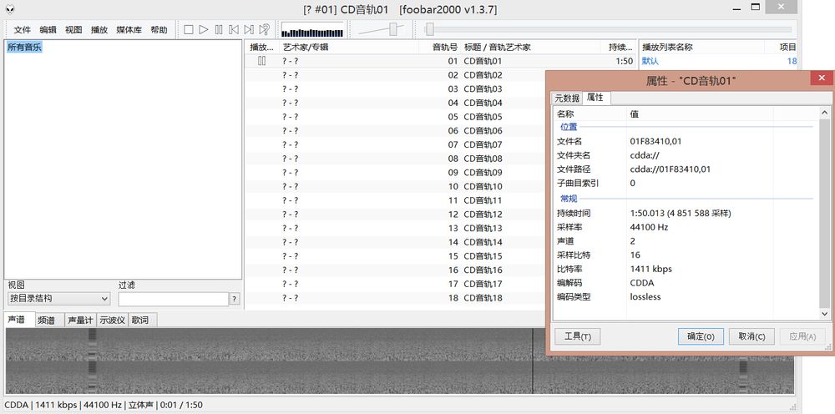The height and width of the screenshot is (414, 835).
Task: Open the 播放 menu
Action: (x=99, y=30)
